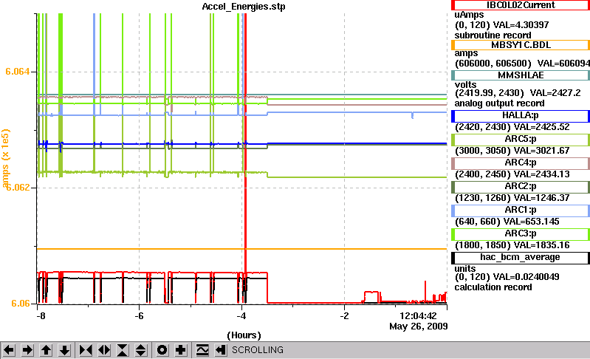Click the VAL=1835.16 reading for ARC3:p
Viewport: 590px width, 359px height.
point(541,246)
